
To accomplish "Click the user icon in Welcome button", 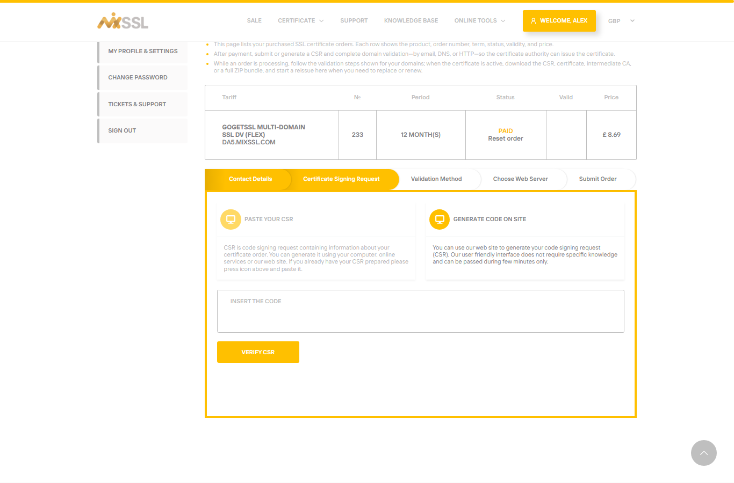I will (534, 21).
